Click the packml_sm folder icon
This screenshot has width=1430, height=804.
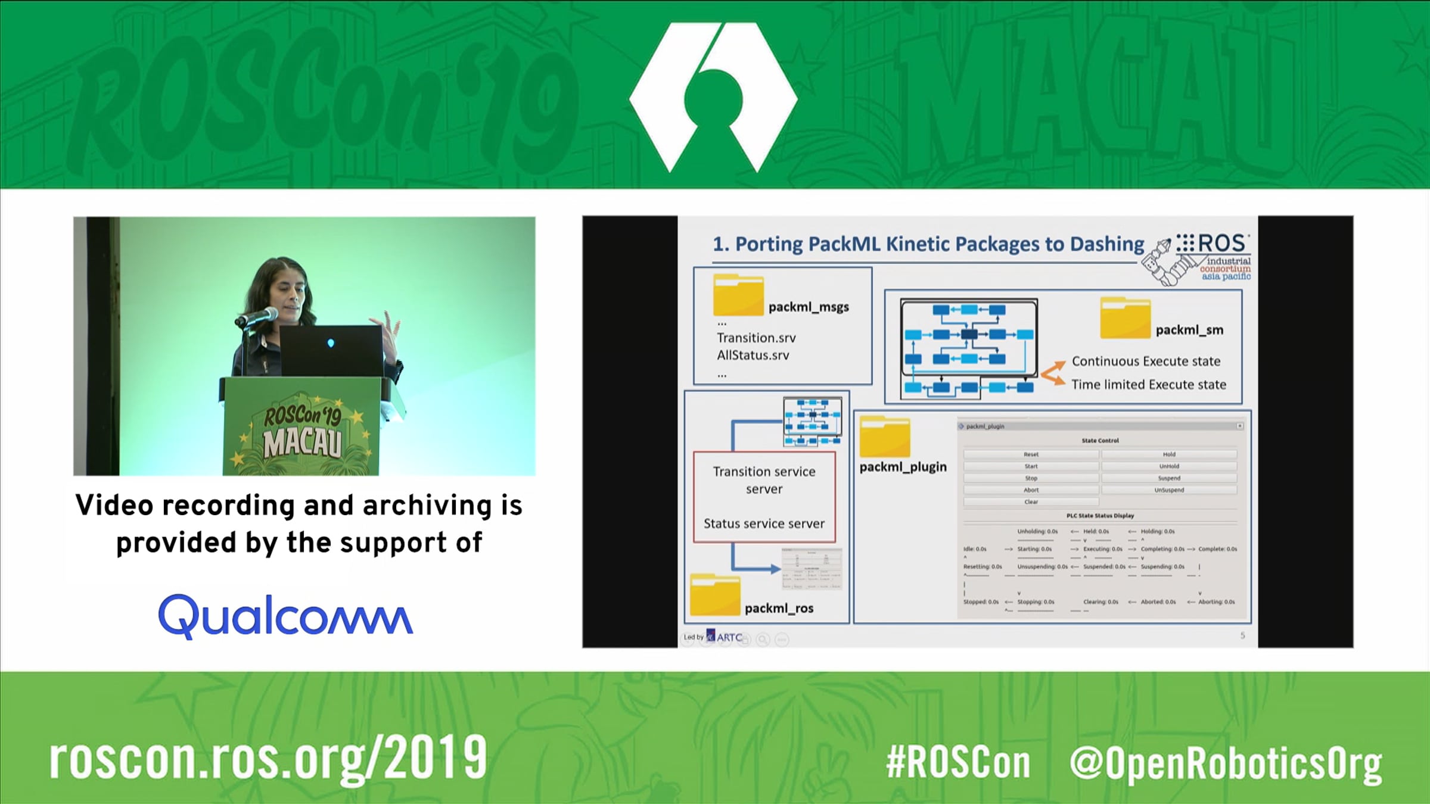[x=1125, y=318]
